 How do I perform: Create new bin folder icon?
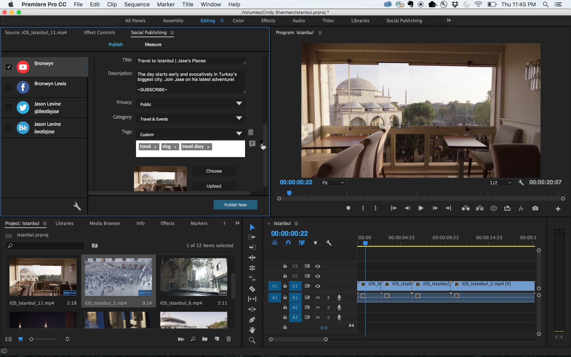point(205,339)
